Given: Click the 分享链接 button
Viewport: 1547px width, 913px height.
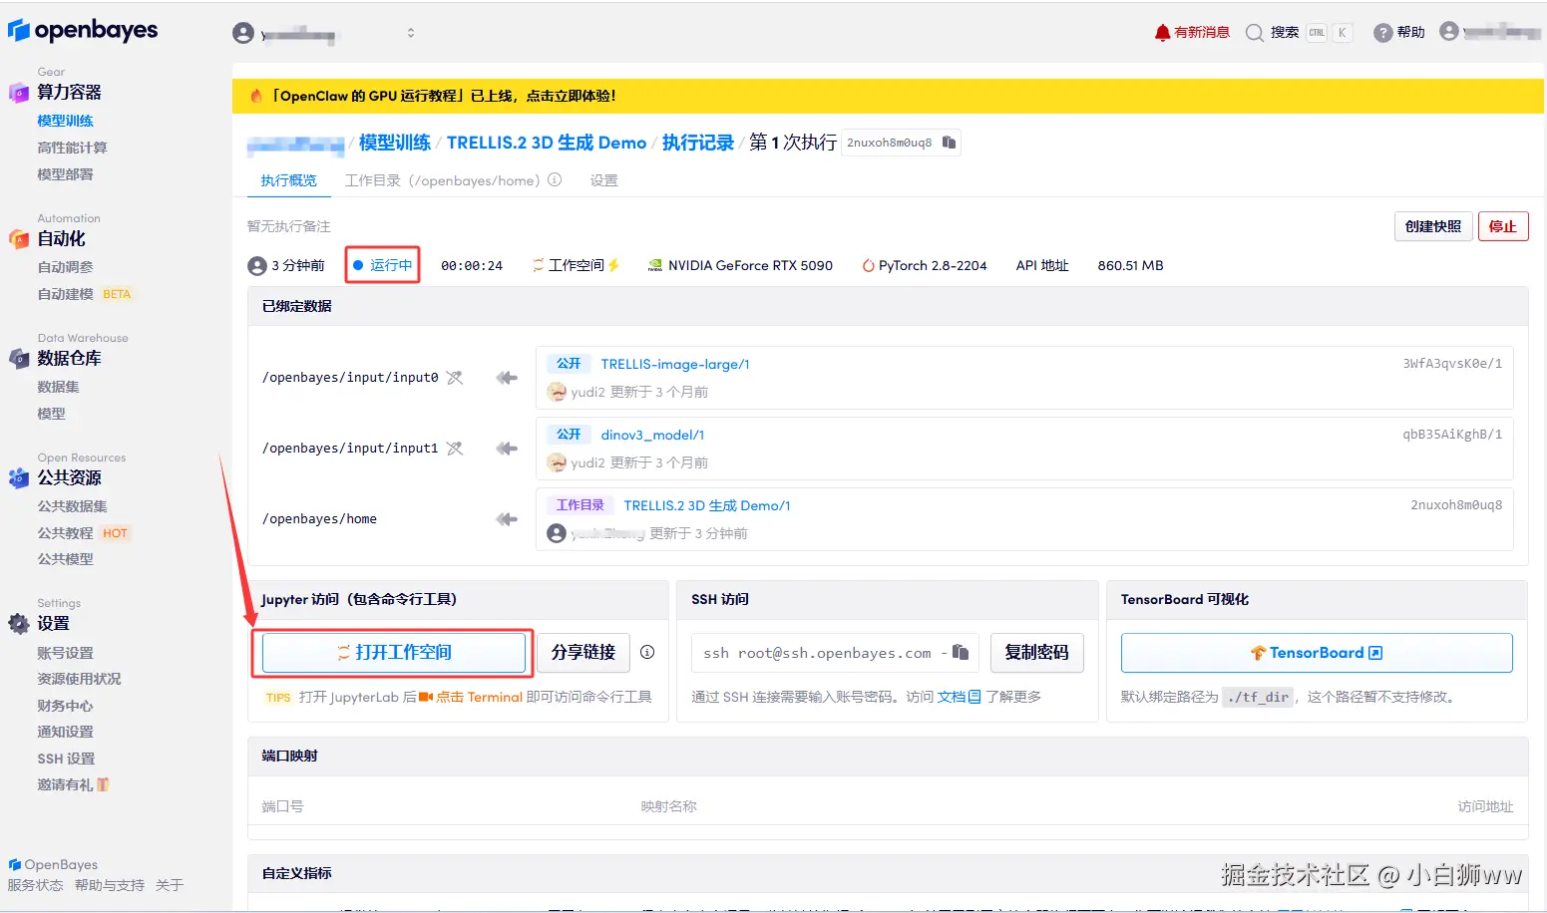Looking at the screenshot, I should [583, 653].
